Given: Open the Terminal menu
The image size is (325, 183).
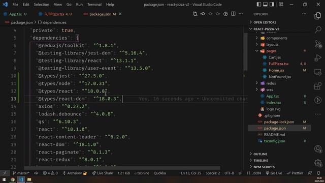Looking at the screenshot, I should [94, 5].
